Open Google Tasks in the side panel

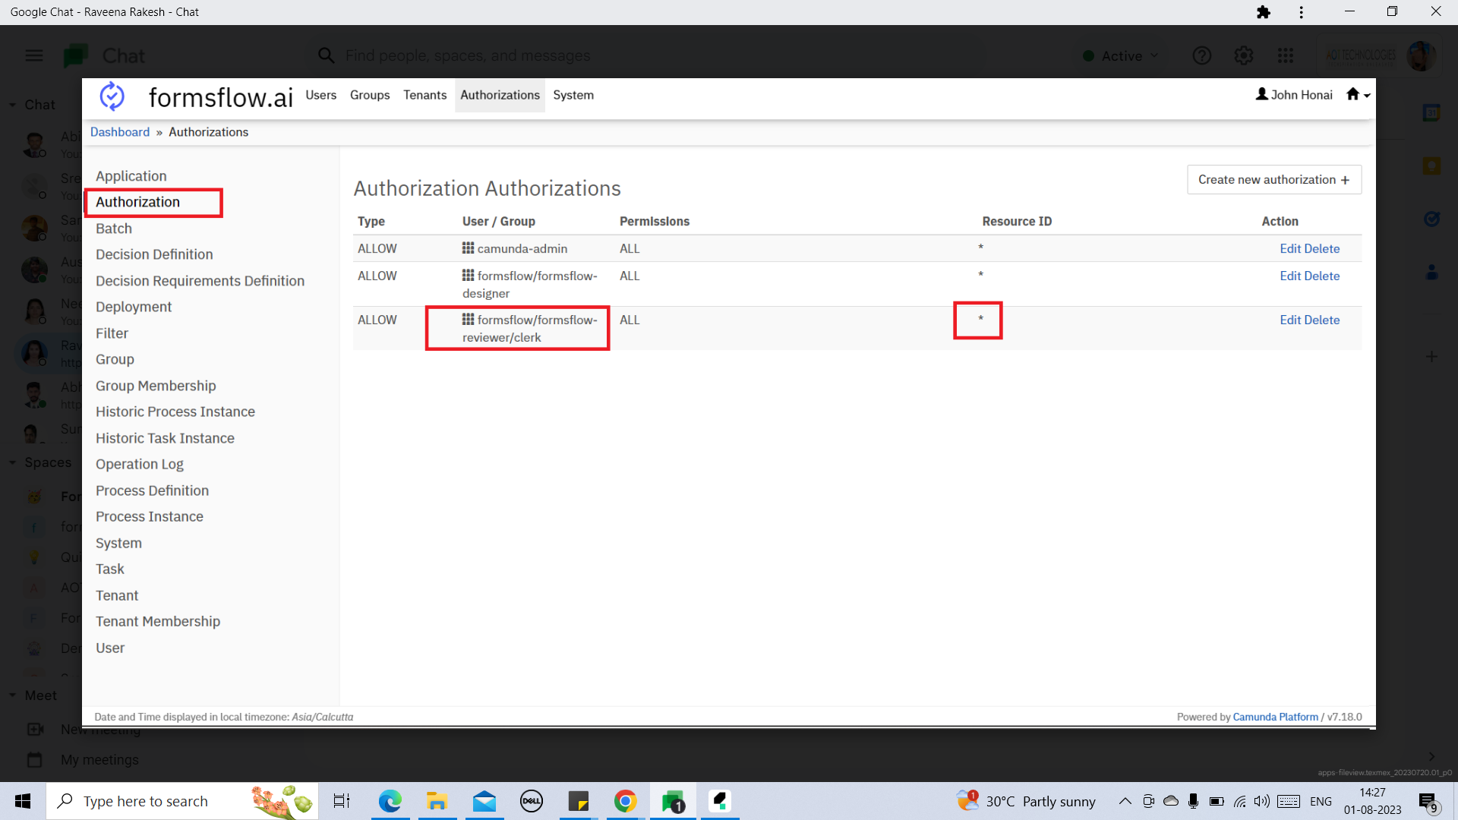click(1432, 219)
